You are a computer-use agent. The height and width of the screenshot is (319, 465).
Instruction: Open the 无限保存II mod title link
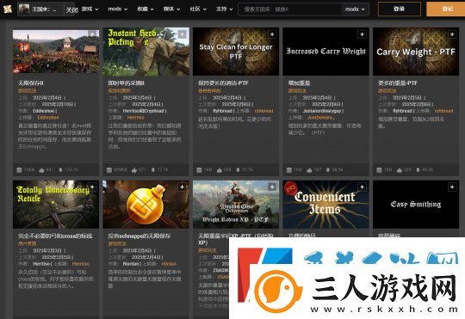coord(30,83)
